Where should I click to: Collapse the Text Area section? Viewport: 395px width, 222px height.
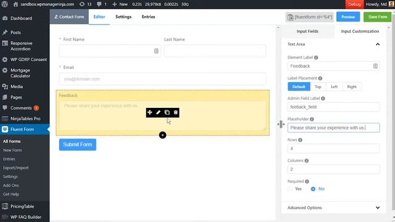tap(378, 44)
